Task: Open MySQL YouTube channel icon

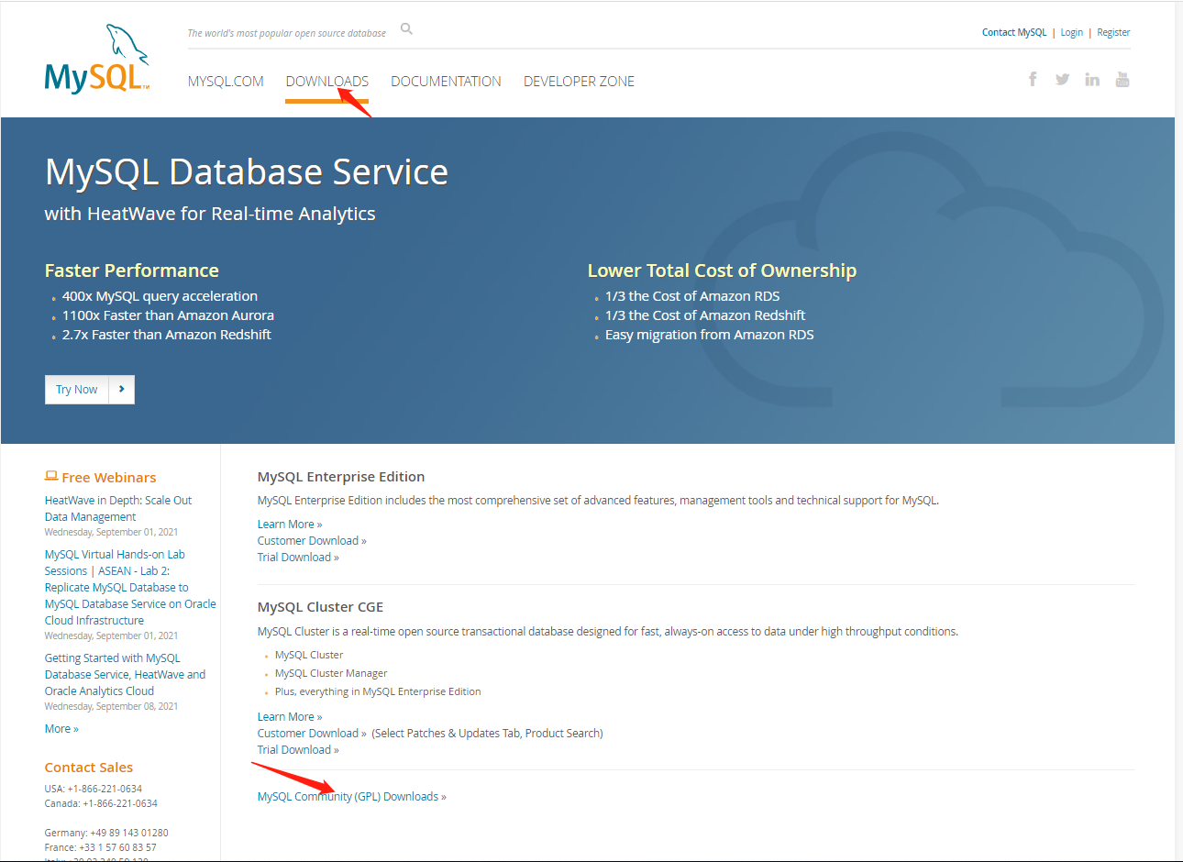Action: pos(1122,79)
